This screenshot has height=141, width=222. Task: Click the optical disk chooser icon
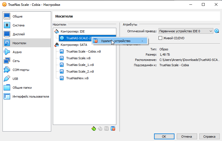point(217,31)
